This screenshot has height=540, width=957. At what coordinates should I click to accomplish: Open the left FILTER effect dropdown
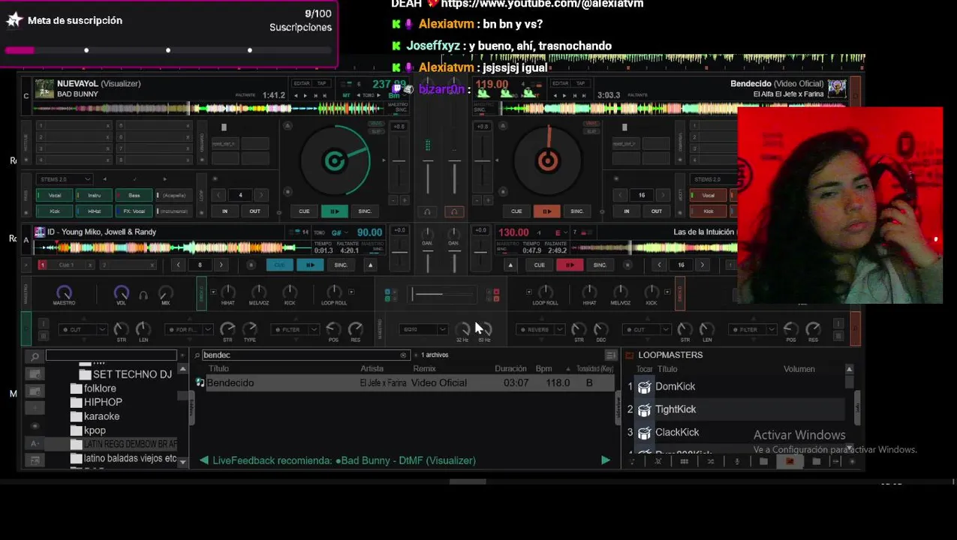(x=295, y=329)
